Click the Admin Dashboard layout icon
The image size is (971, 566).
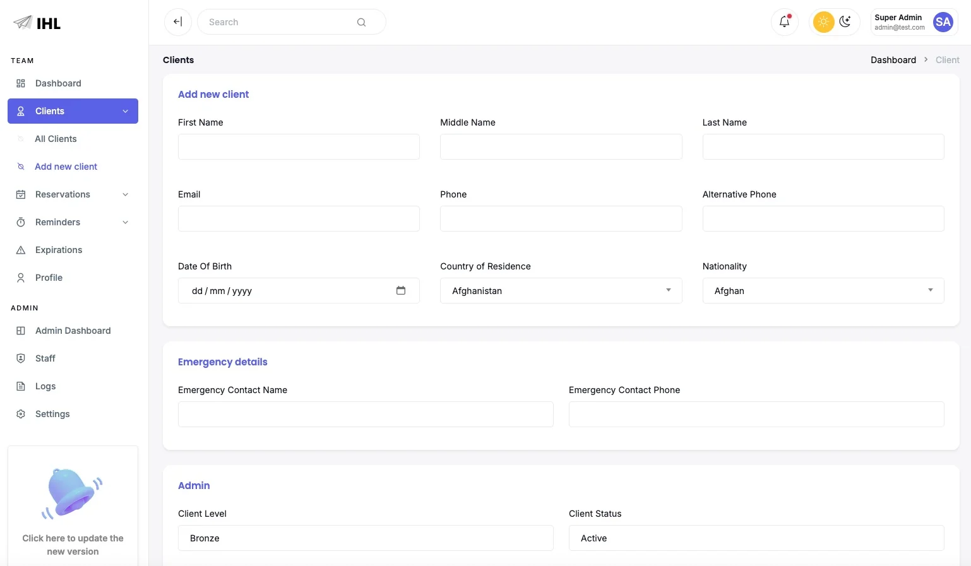coord(21,331)
